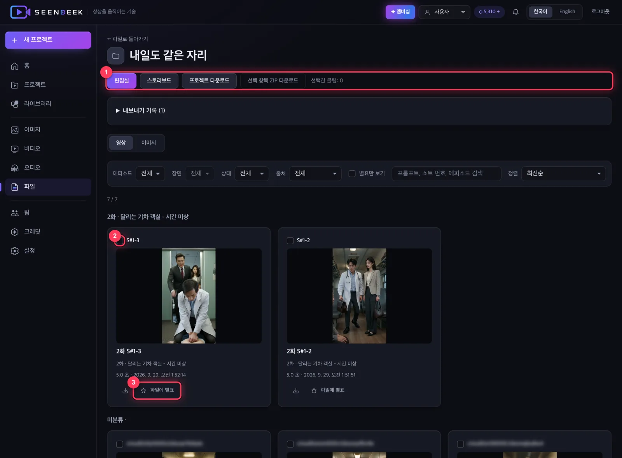Go back via 파일로 돌아가기 link
The width and height of the screenshot is (622, 458).
pyautogui.click(x=128, y=39)
